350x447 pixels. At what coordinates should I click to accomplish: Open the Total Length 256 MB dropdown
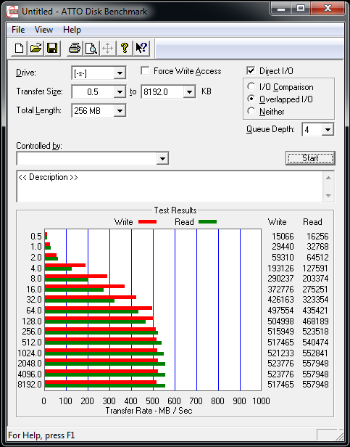(x=120, y=110)
